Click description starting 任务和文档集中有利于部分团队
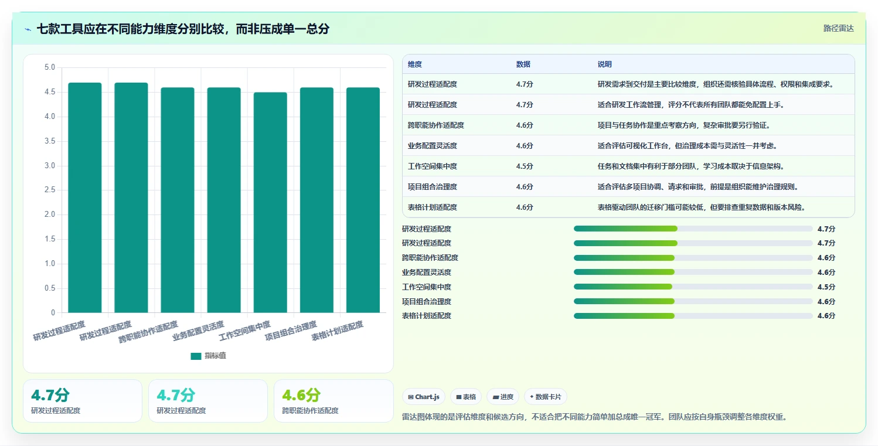The image size is (878, 446). tap(691, 166)
